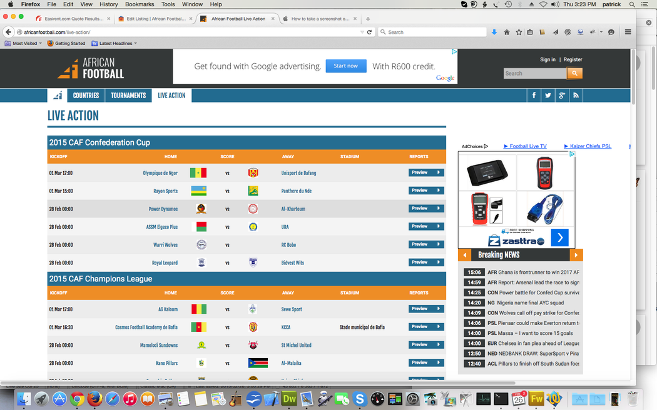Click the Sign in link
Image resolution: width=657 pixels, height=410 pixels.
click(547, 59)
